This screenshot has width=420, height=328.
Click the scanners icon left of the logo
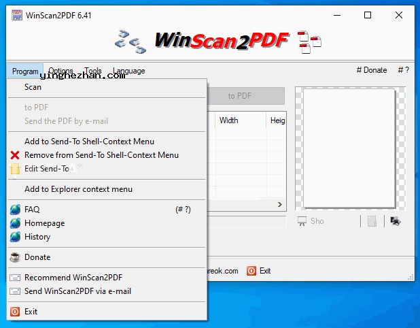pos(130,42)
